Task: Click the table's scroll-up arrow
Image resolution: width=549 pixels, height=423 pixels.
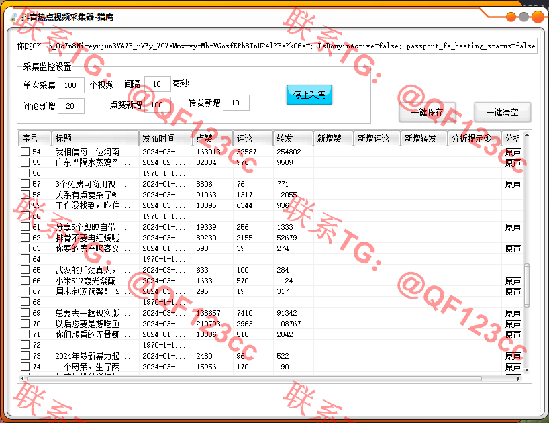Action: point(527,134)
